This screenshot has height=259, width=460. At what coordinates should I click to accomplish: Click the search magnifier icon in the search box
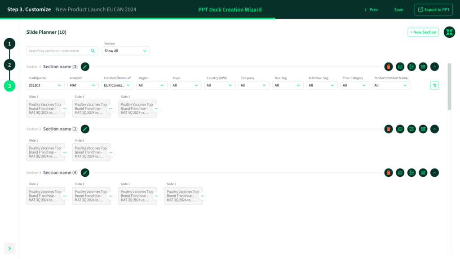tap(93, 51)
